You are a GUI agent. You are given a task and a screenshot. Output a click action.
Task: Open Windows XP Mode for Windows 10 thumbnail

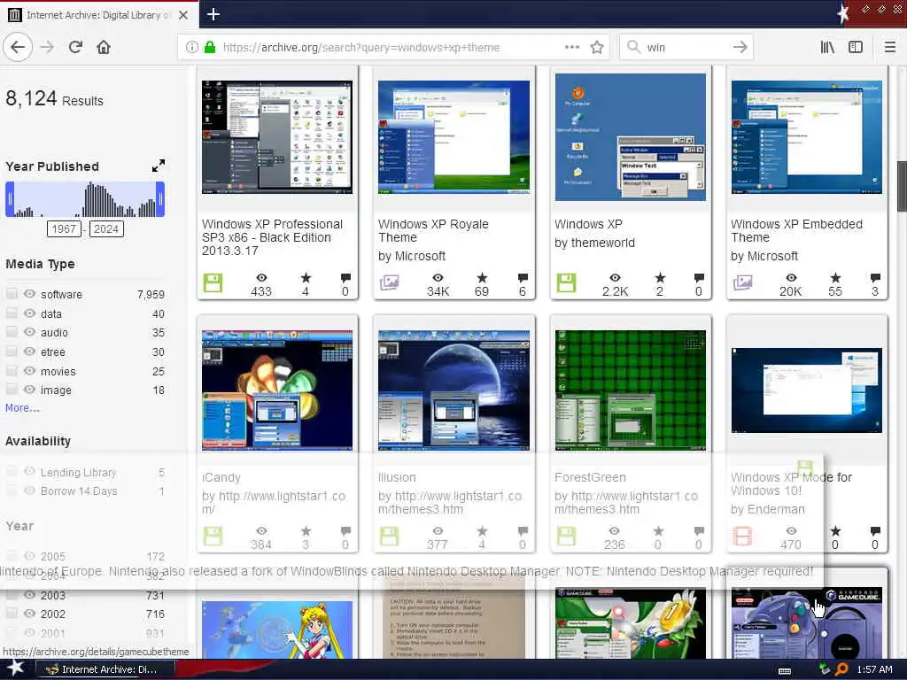[806, 390]
